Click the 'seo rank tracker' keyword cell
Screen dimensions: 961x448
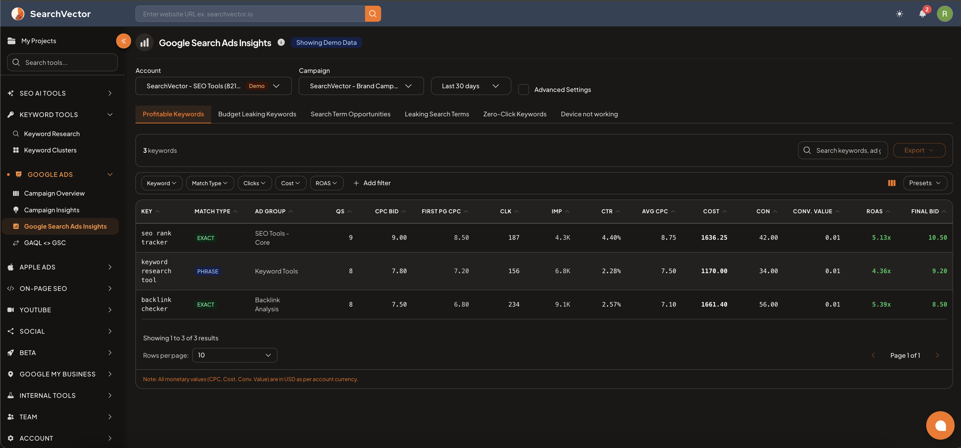(156, 238)
